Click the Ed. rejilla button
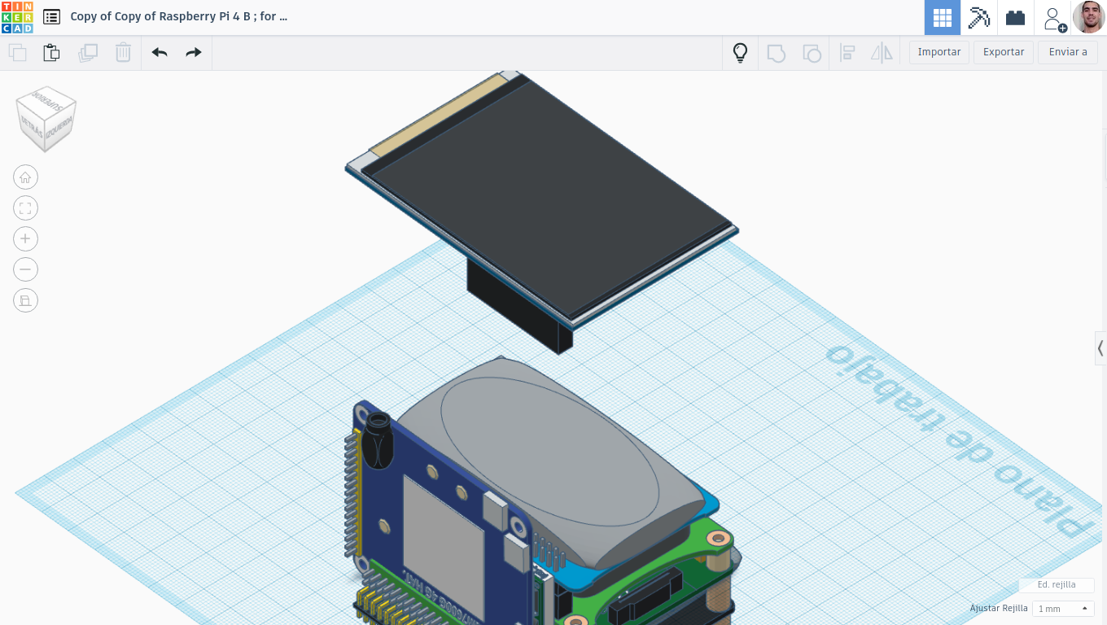This screenshot has height=625, width=1107. pos(1057,584)
